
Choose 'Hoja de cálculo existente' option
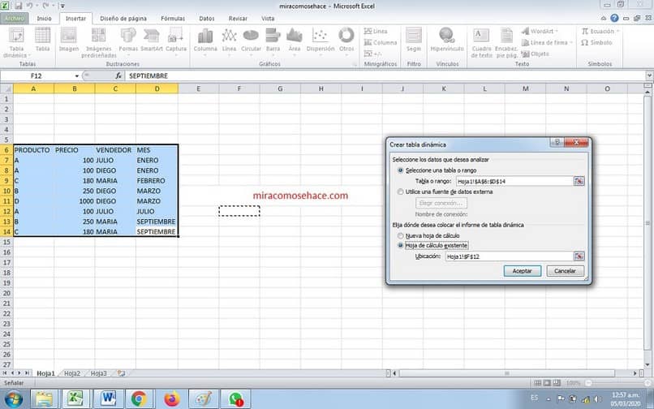432,246
